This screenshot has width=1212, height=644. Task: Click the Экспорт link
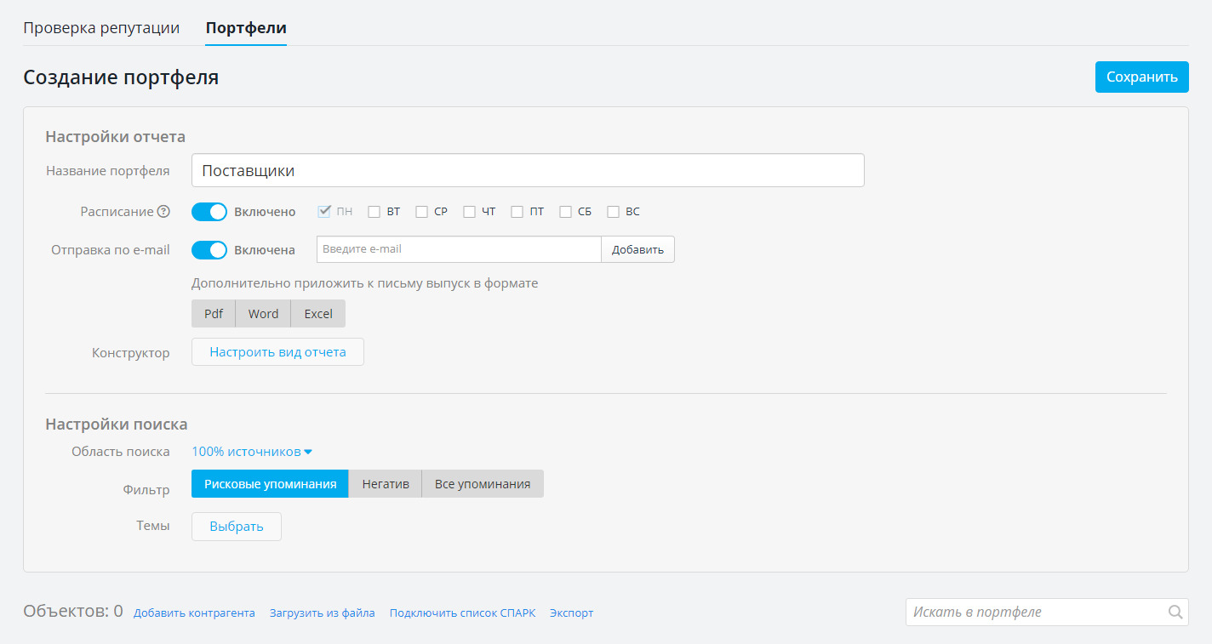tap(571, 613)
